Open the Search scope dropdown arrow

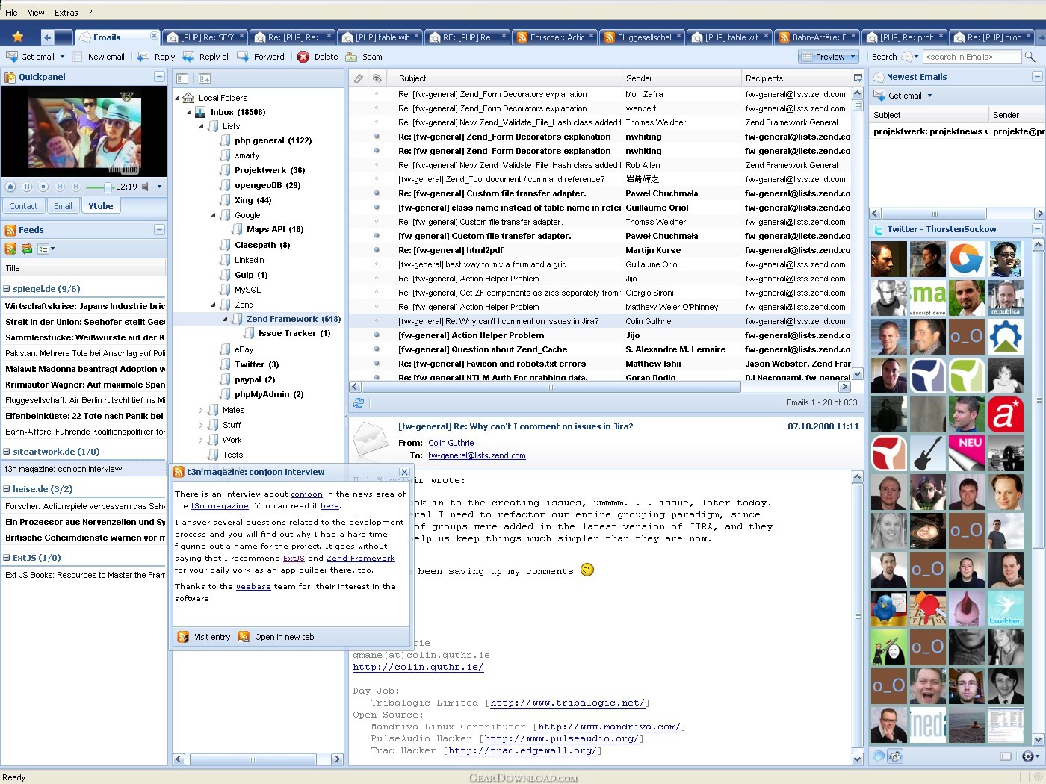click(916, 57)
